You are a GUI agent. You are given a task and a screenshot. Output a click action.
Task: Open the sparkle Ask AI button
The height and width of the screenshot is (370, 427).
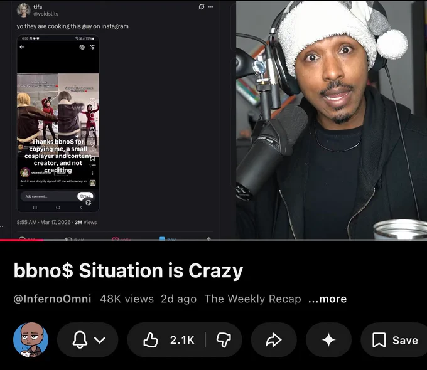pyautogui.click(x=328, y=340)
